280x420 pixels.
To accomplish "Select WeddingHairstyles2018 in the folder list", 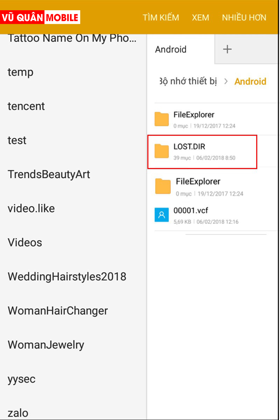I will click(67, 277).
